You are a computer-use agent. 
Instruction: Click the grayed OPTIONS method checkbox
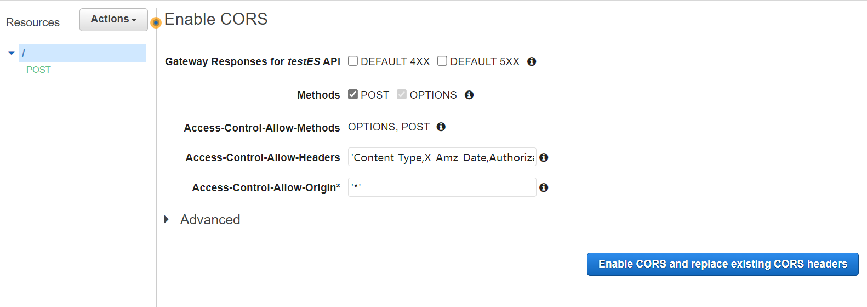[402, 94]
